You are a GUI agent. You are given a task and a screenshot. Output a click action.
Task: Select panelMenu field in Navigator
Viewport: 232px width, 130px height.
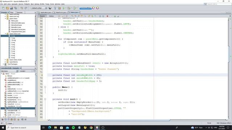point(14,113)
